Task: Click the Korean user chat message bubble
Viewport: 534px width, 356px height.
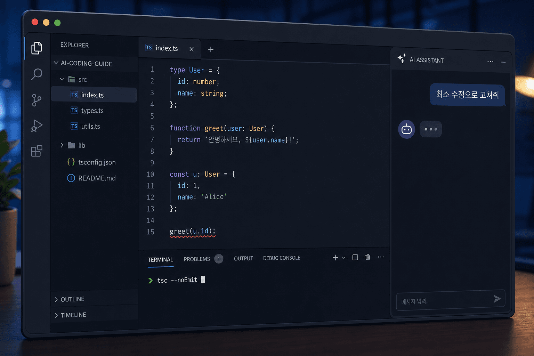Action: 467,95
